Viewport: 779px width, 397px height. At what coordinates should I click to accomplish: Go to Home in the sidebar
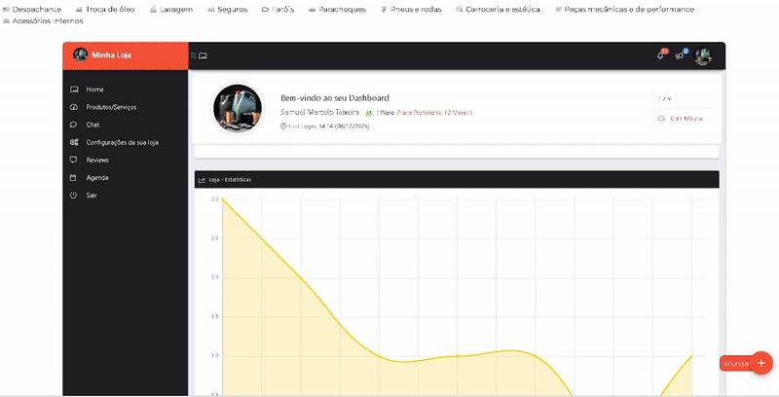(x=94, y=90)
